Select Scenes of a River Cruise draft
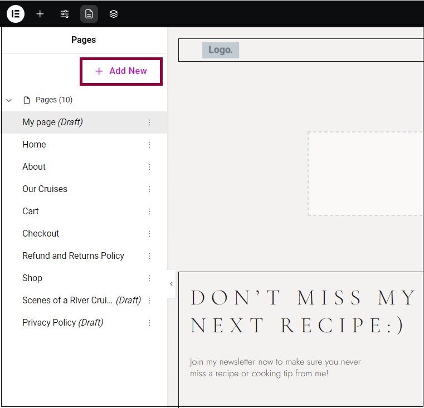 pyautogui.click(x=82, y=300)
